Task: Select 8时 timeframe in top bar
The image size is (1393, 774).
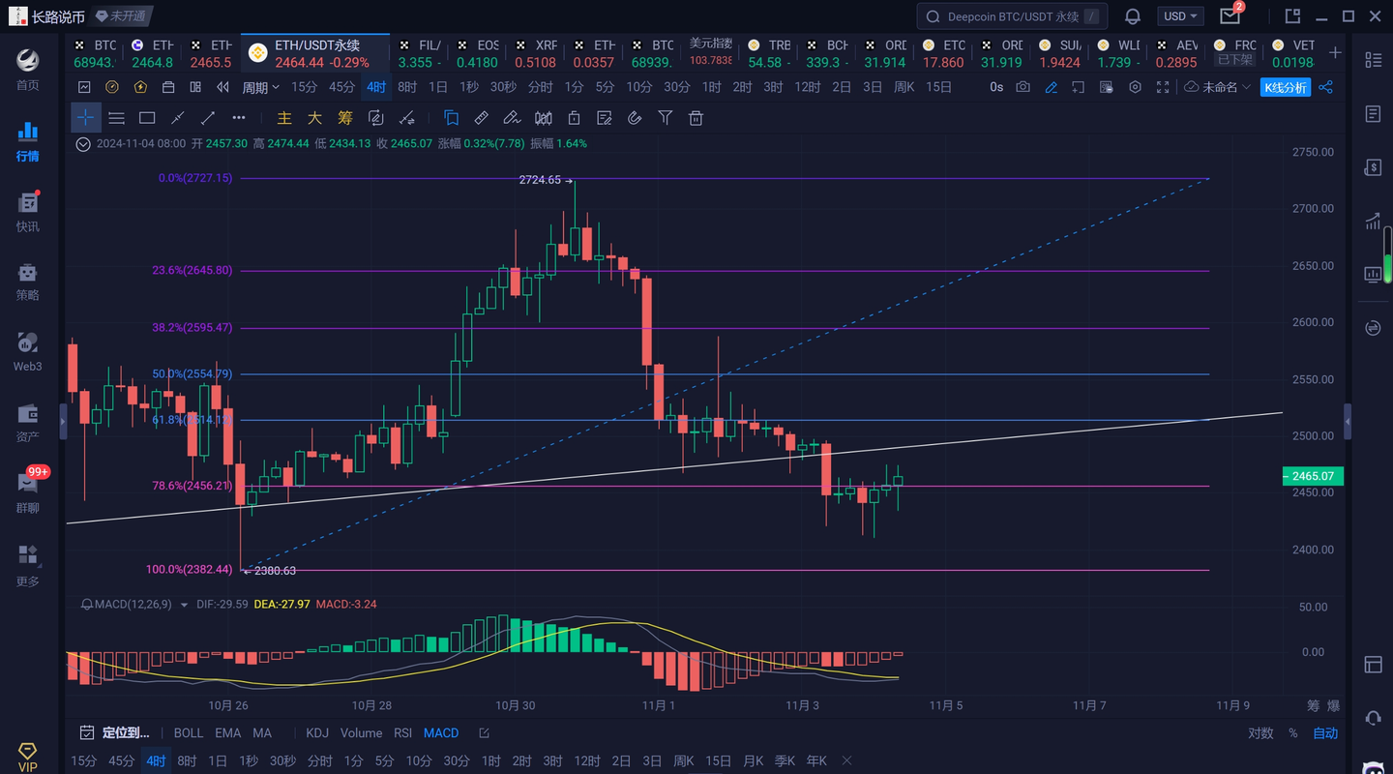Action: click(407, 87)
